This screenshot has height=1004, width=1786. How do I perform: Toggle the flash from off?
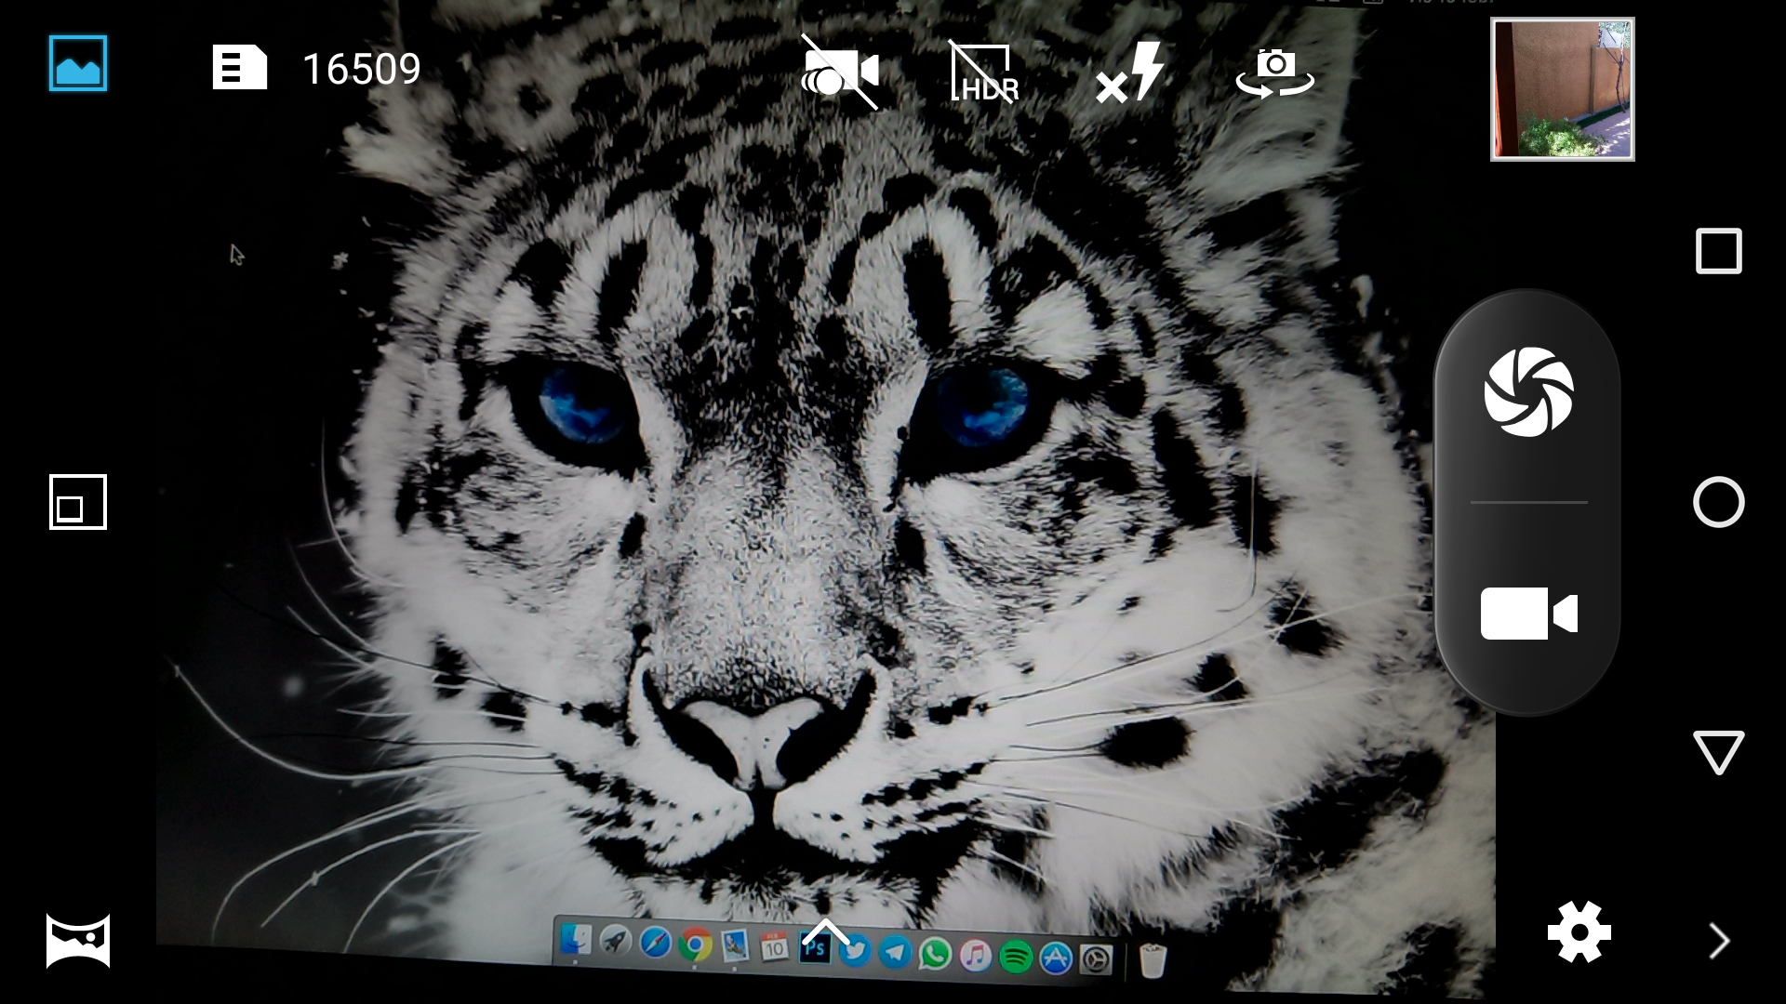pyautogui.click(x=1129, y=73)
